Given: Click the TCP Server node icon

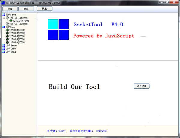Looking at the screenshot, I should (x=4, y=15).
